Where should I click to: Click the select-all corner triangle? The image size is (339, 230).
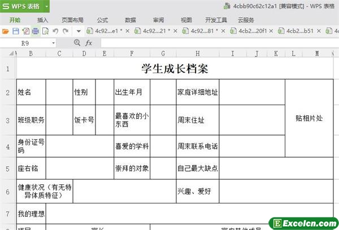tap(11, 53)
